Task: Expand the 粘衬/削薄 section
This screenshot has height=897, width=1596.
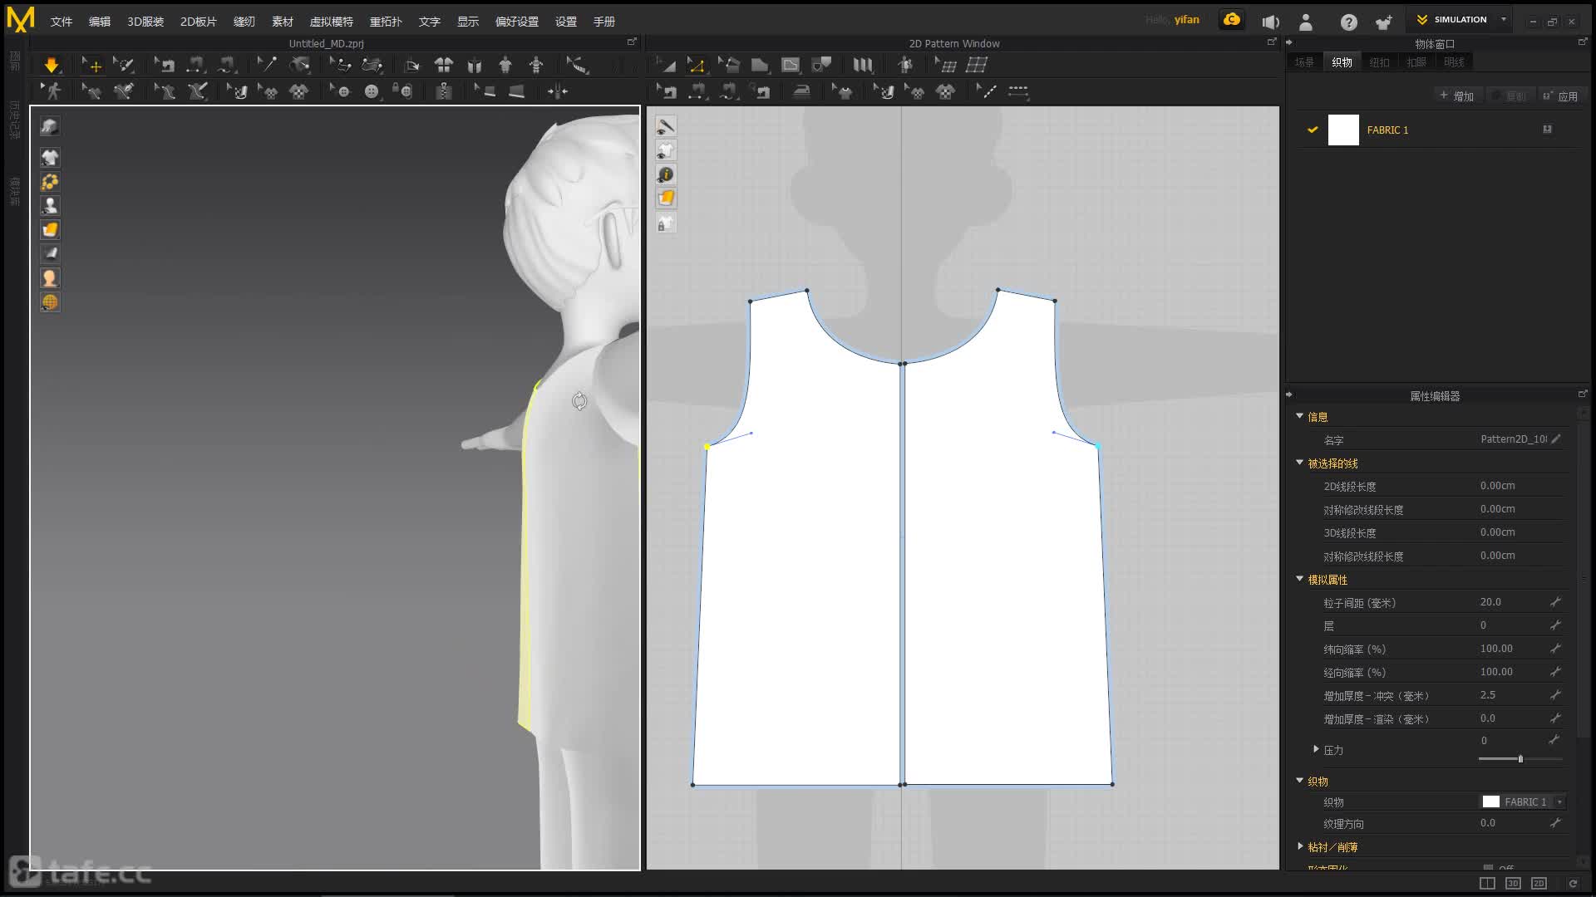Action: [x=1300, y=846]
